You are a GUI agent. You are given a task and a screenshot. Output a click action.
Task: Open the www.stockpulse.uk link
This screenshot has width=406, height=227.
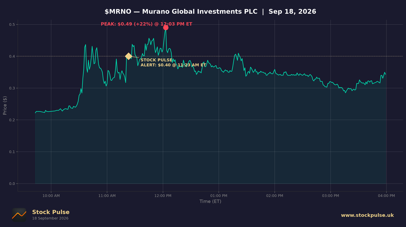point(367,215)
